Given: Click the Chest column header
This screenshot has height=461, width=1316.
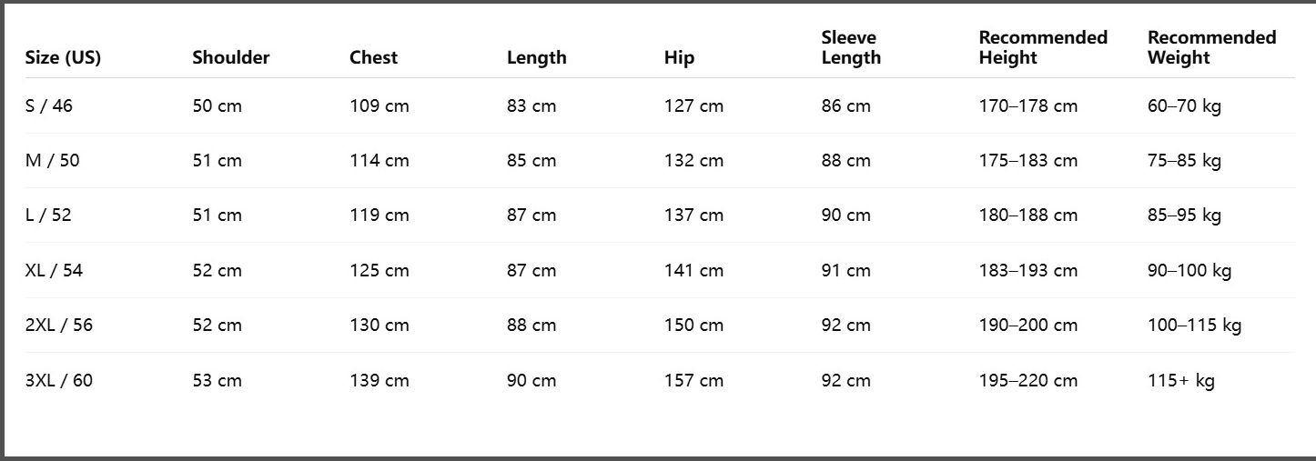Looking at the screenshot, I should pyautogui.click(x=373, y=57).
